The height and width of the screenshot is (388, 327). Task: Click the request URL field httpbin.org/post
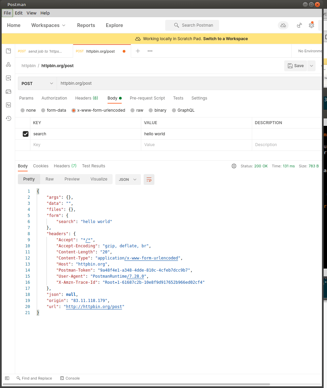(189, 83)
